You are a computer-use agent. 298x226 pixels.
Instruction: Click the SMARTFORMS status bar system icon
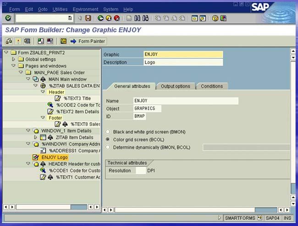coord(259,218)
